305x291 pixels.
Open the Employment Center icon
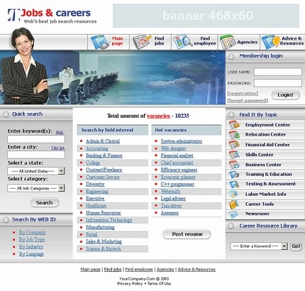click(x=234, y=125)
